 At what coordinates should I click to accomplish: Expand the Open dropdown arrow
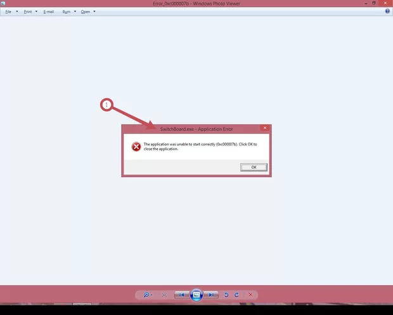pos(94,11)
